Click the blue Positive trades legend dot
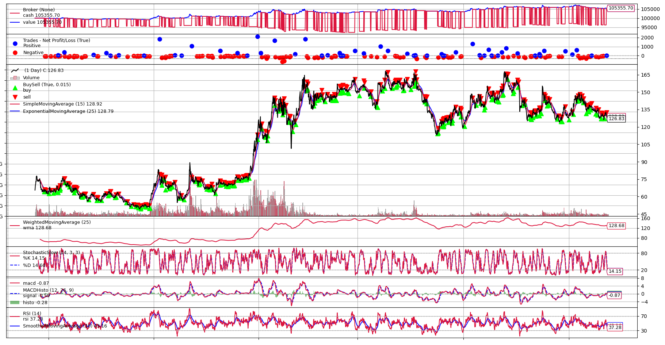The width and height of the screenshot is (665, 345). [15, 43]
